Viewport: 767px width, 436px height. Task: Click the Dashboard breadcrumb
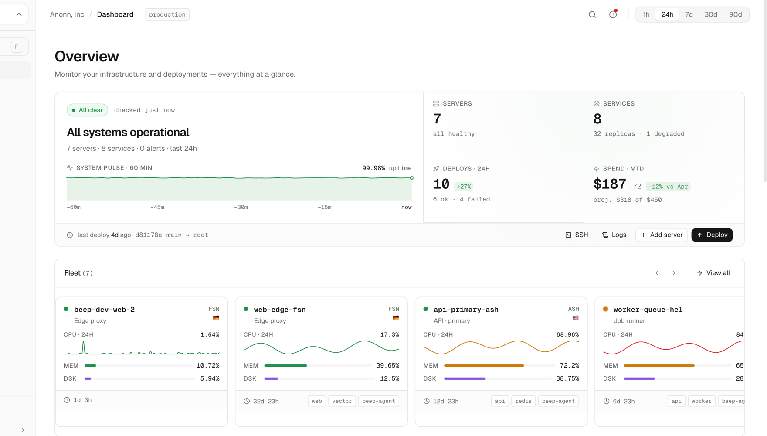(115, 14)
